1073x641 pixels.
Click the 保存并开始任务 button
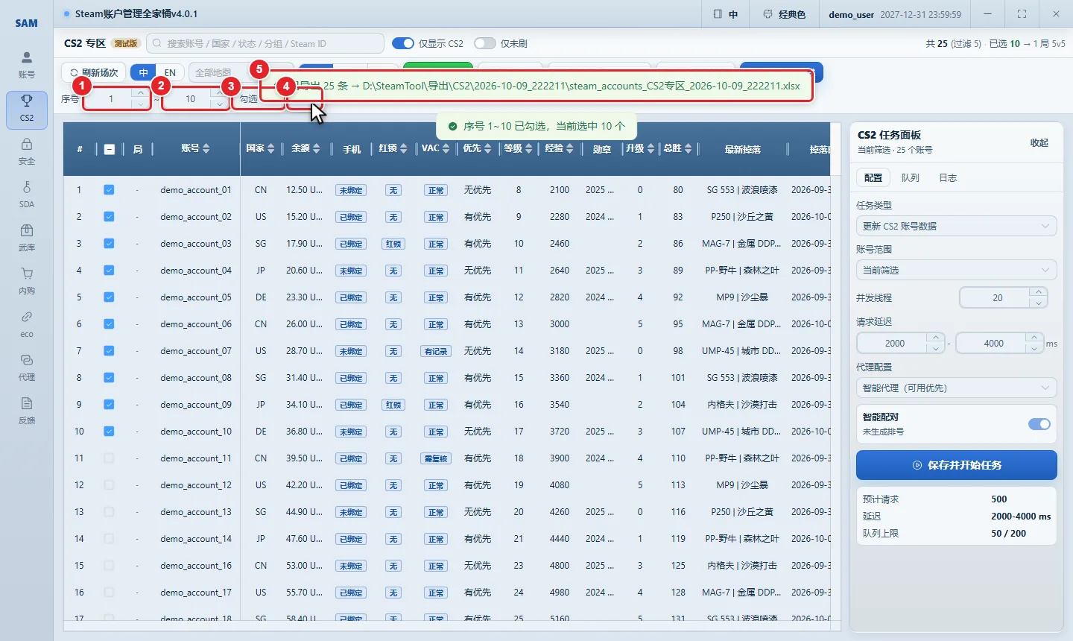(x=957, y=465)
